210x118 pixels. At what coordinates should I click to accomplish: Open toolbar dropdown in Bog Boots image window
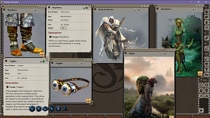(x=32, y=10)
